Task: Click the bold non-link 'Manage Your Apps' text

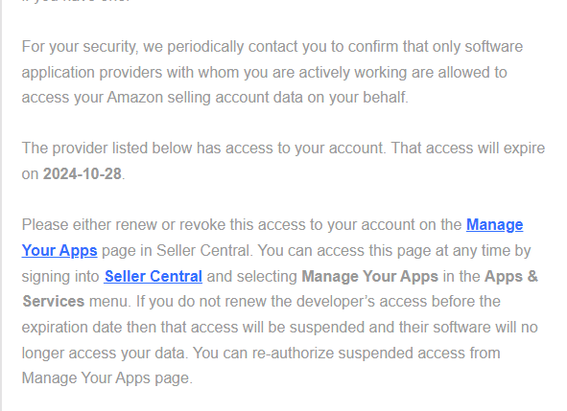Action: 370,277
